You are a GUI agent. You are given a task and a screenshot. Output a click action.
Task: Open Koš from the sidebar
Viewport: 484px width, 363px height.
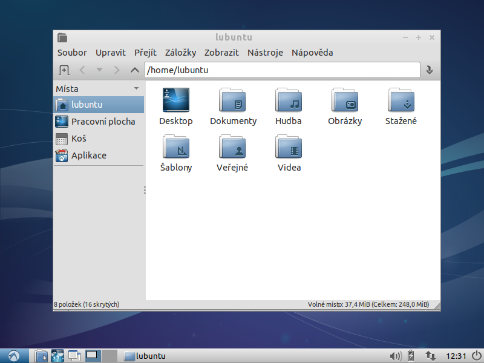pyautogui.click(x=79, y=139)
